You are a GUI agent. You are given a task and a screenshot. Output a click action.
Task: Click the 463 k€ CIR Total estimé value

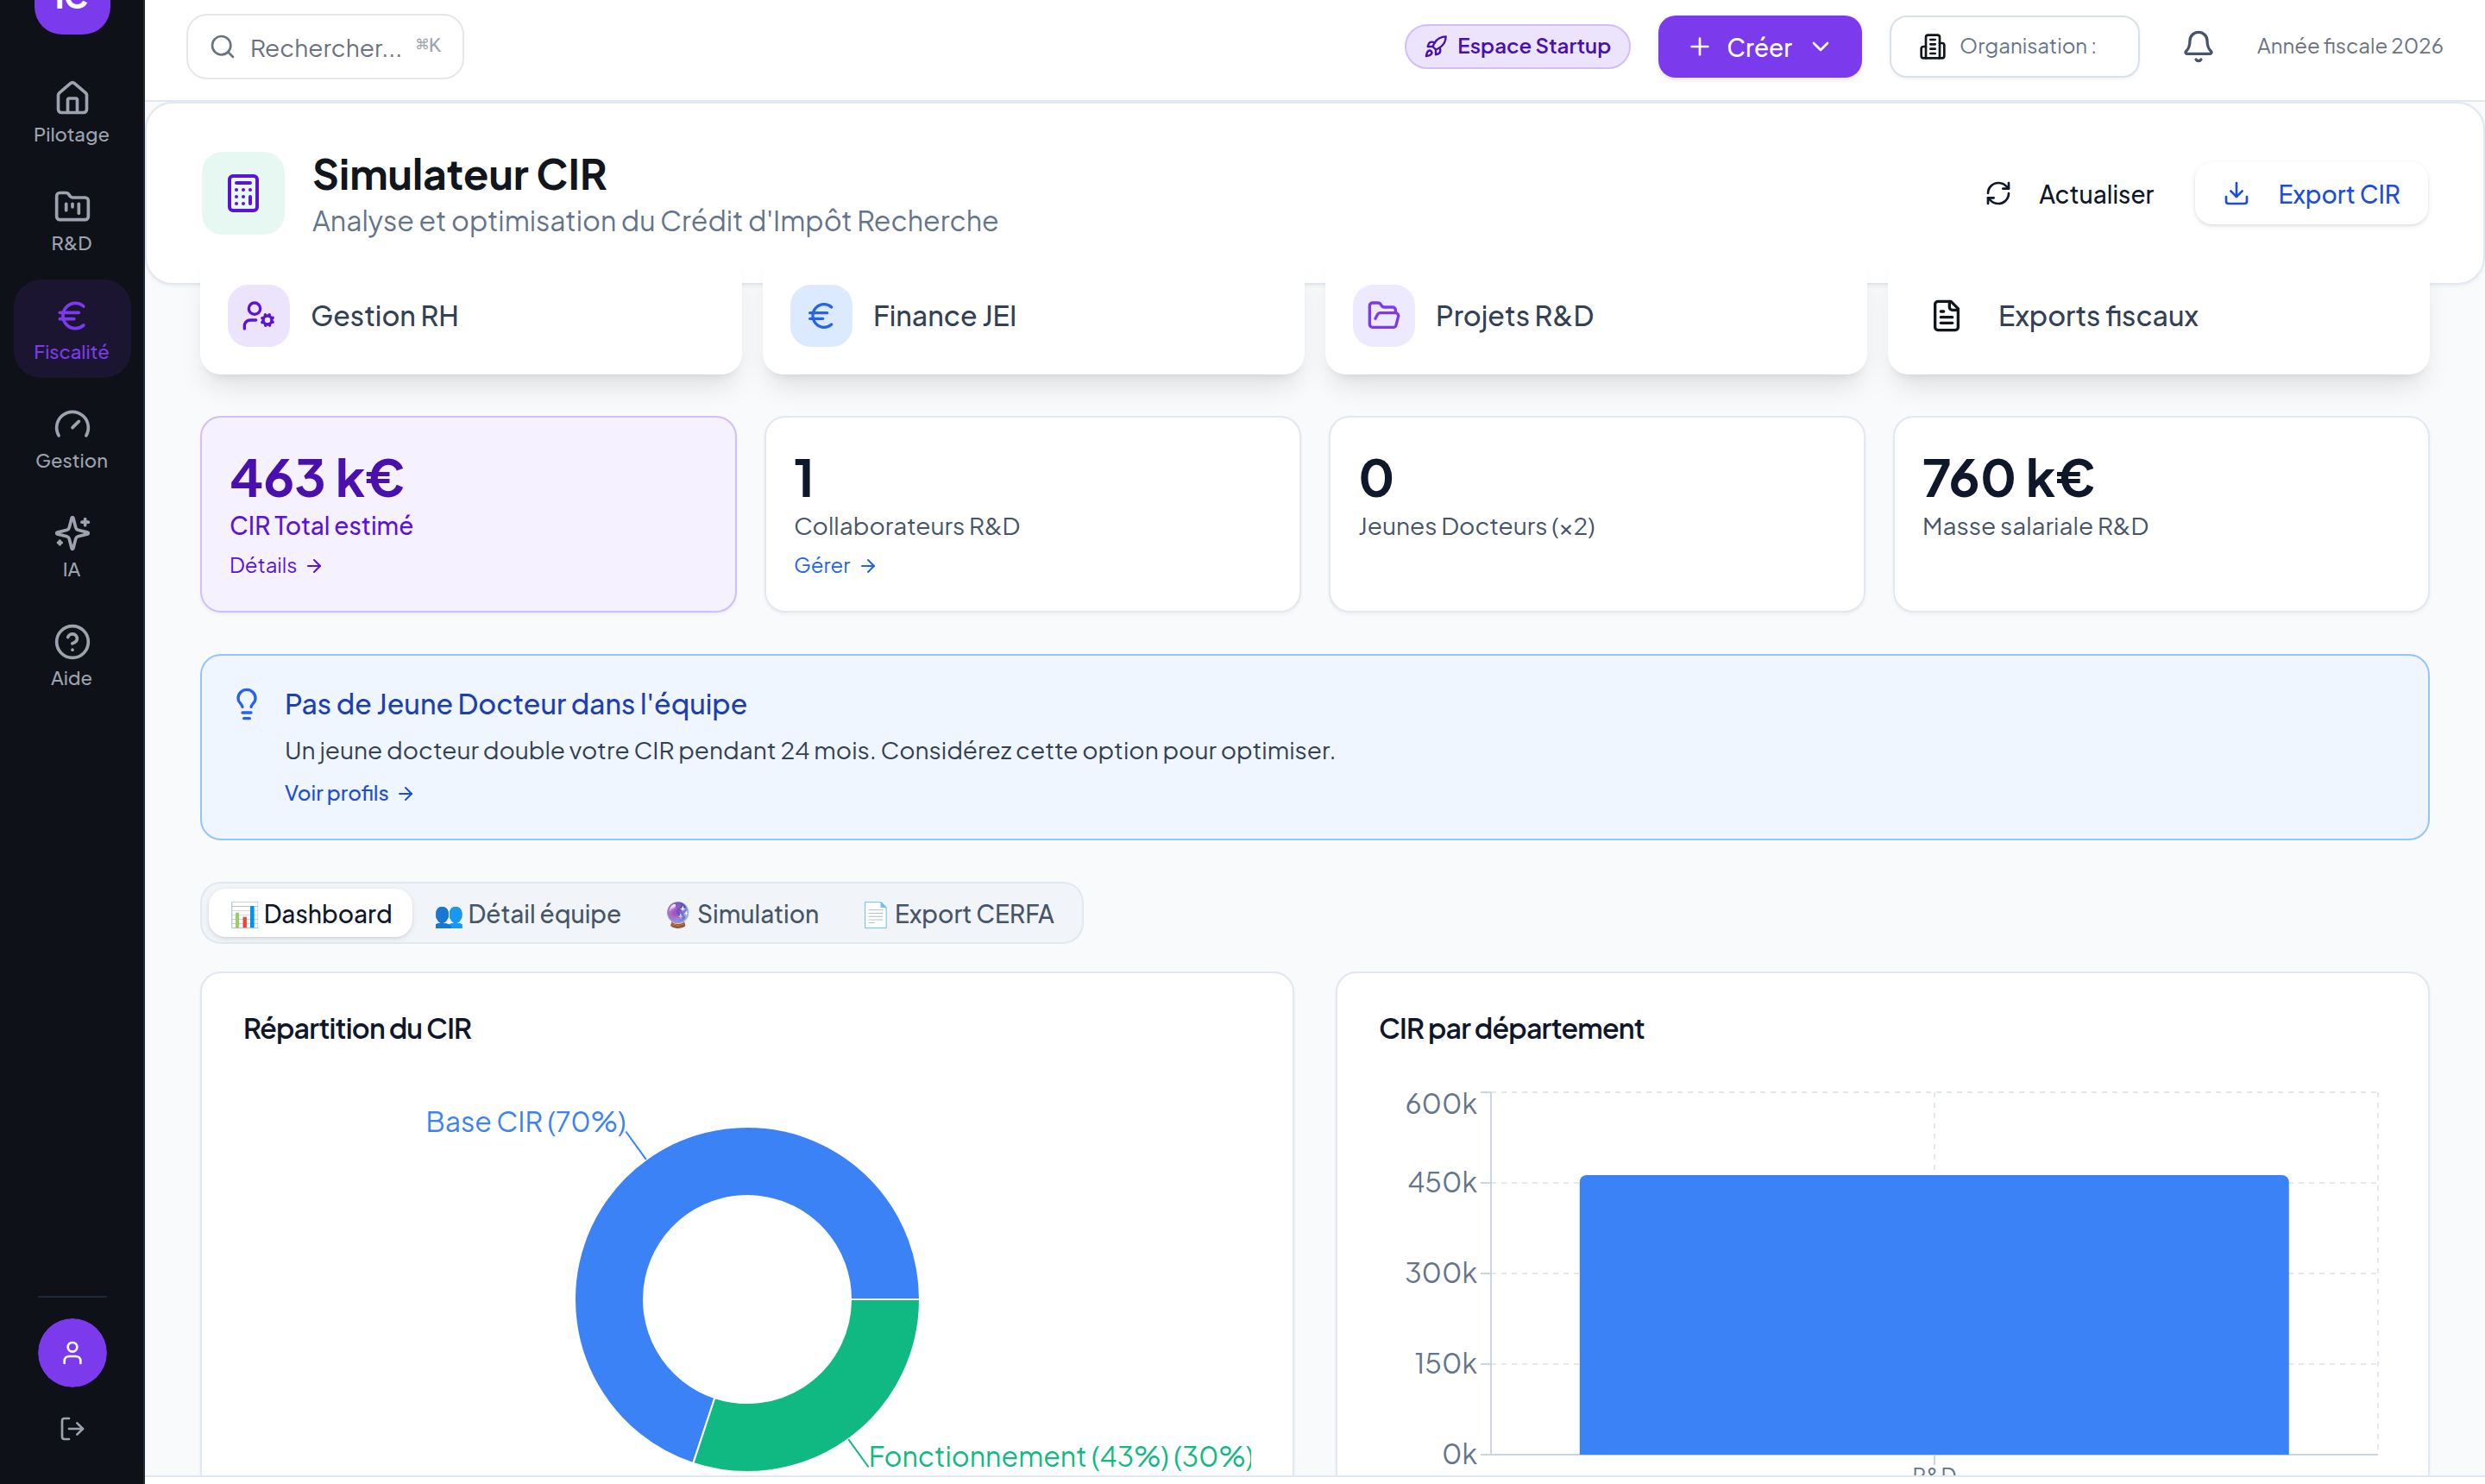316,478
